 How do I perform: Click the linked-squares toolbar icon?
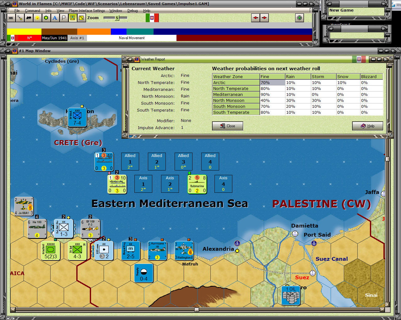pos(19,18)
